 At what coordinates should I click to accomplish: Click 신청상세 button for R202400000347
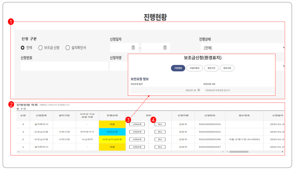[x=137, y=147]
